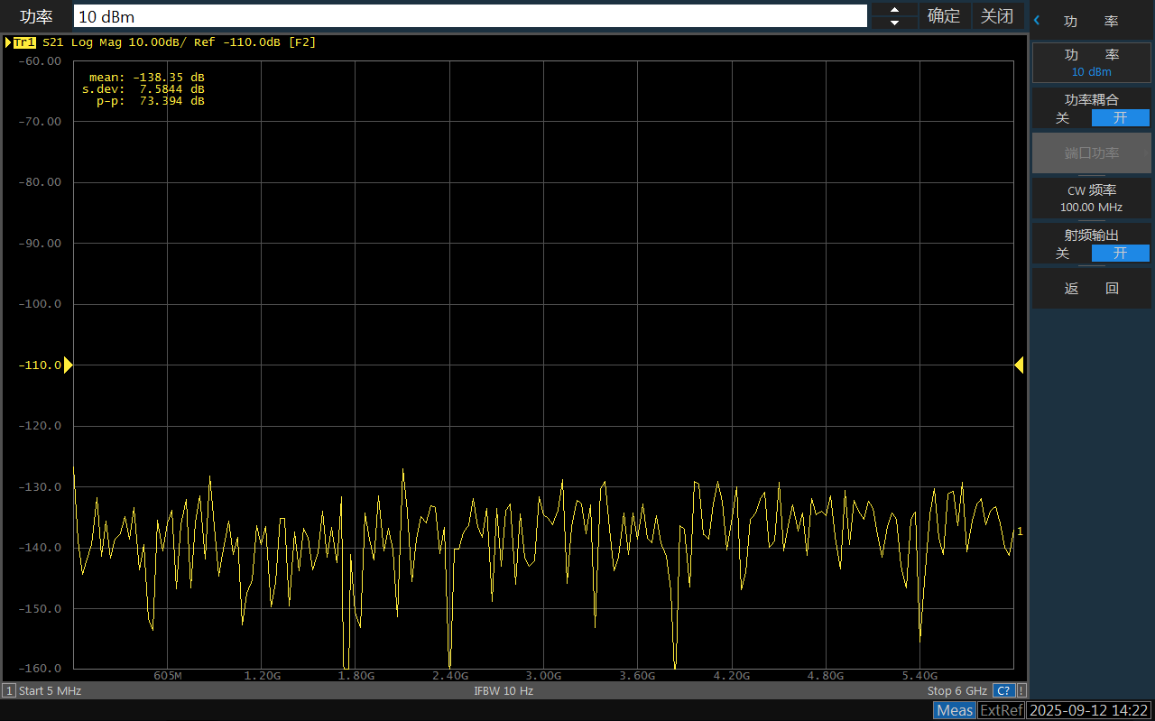Set RF output (射频输出) to 开
Screen dimensions: 1155x721
click(1120, 254)
